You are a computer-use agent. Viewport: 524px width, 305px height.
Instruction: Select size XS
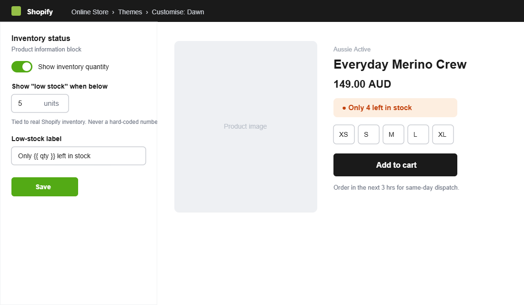[344, 134]
